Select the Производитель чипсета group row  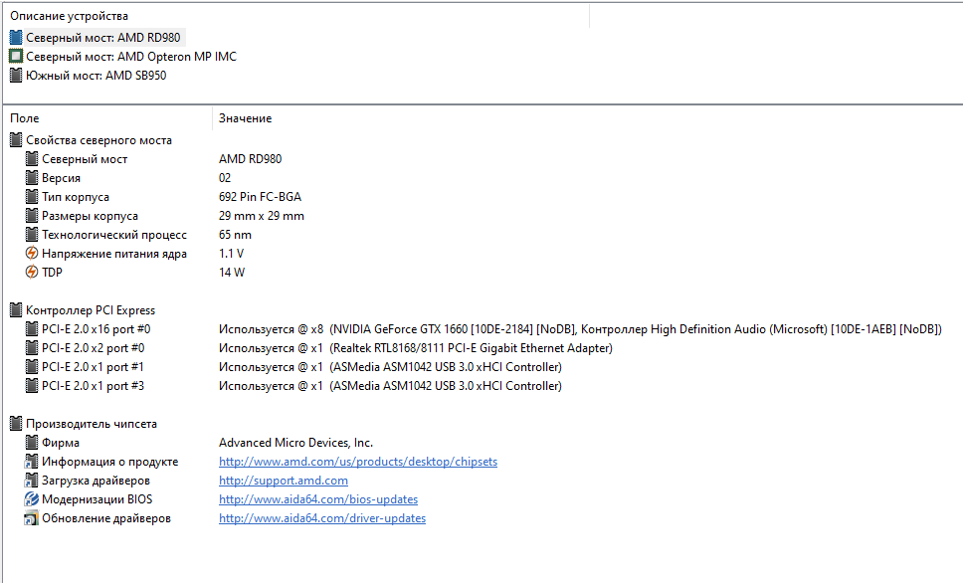click(x=92, y=424)
